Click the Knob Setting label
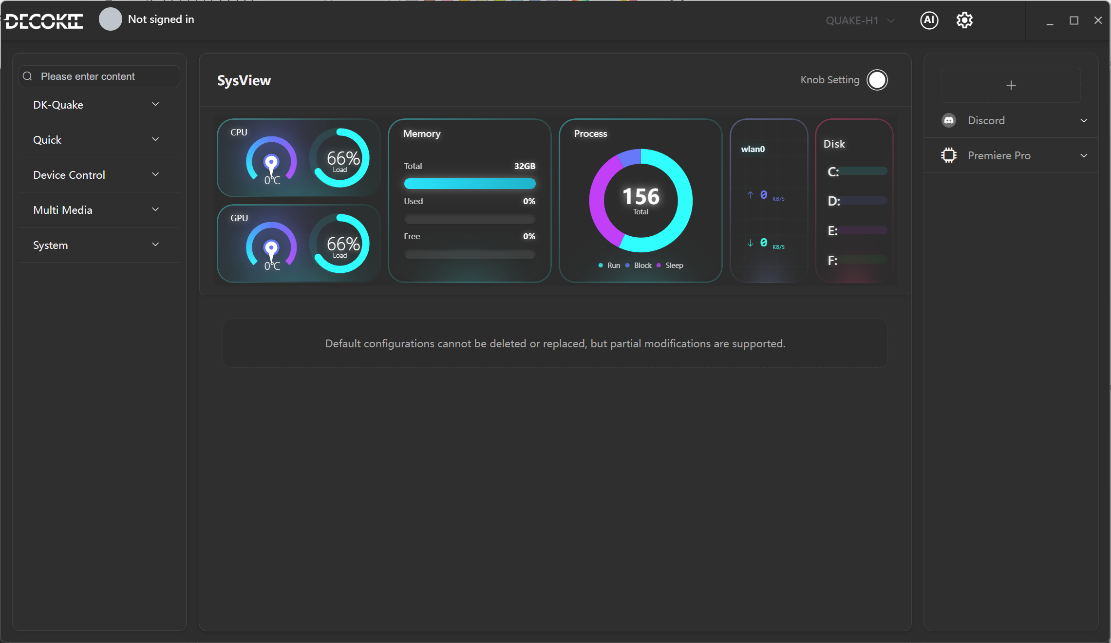 coord(830,80)
